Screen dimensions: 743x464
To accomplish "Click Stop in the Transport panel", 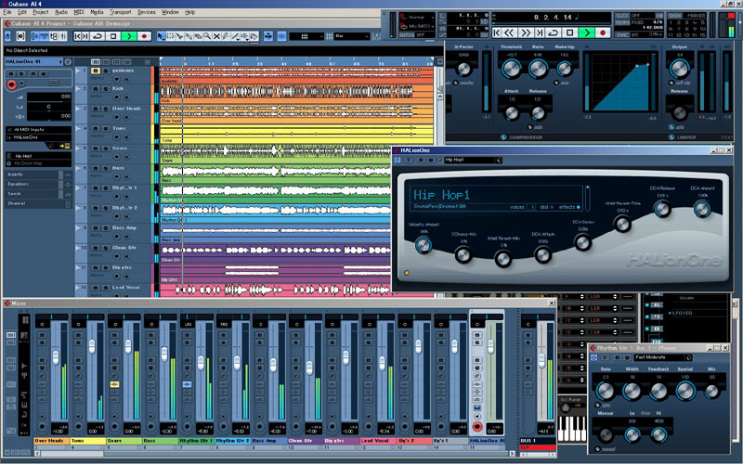I will pyautogui.click(x=570, y=32).
